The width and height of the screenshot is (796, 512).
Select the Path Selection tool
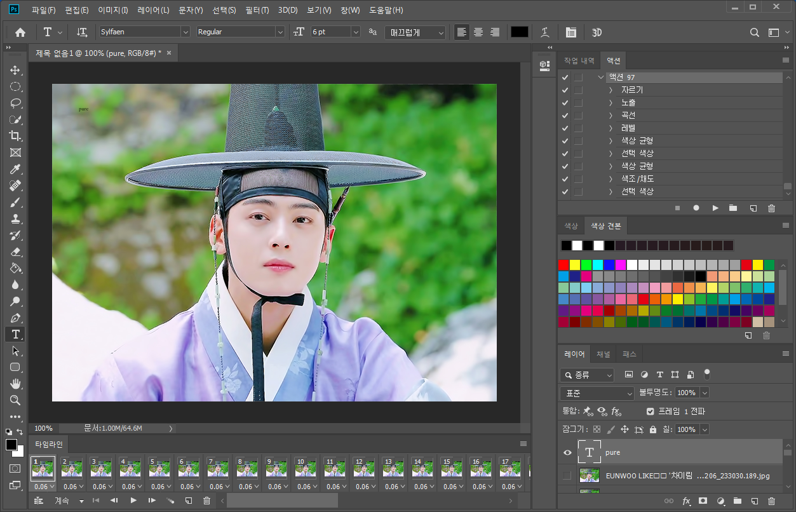(x=15, y=351)
